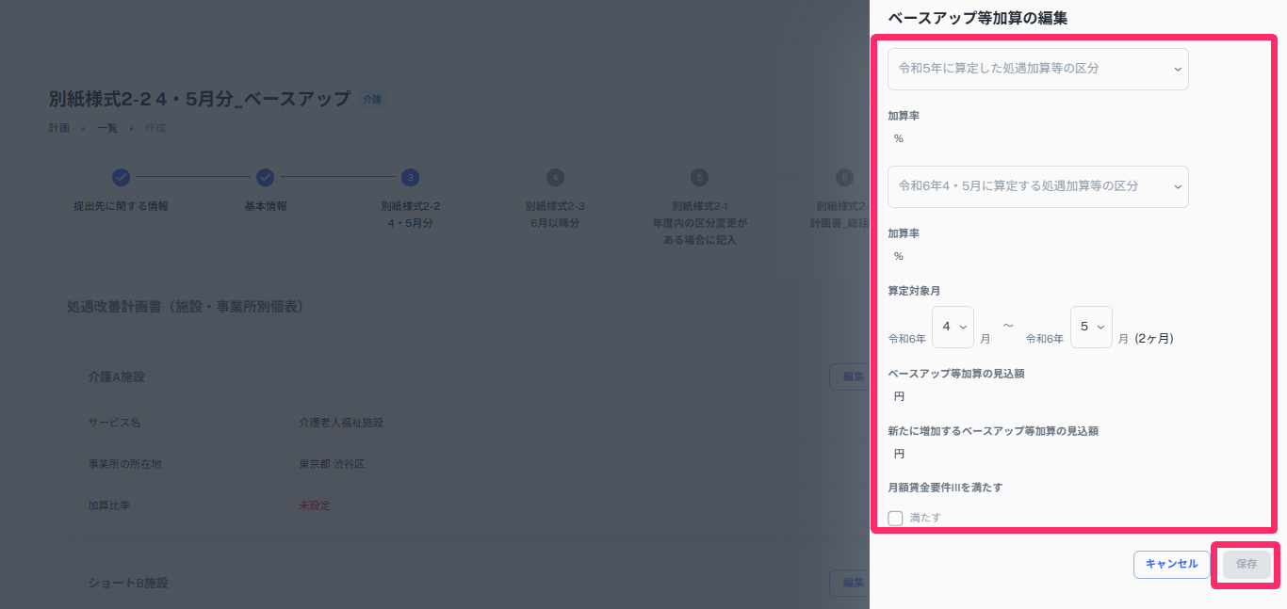1287x609 pixels.
Task: Open 令和6年4・5月に算定する処遇加算等の区分 dropdown
Action: pyautogui.click(x=1037, y=186)
